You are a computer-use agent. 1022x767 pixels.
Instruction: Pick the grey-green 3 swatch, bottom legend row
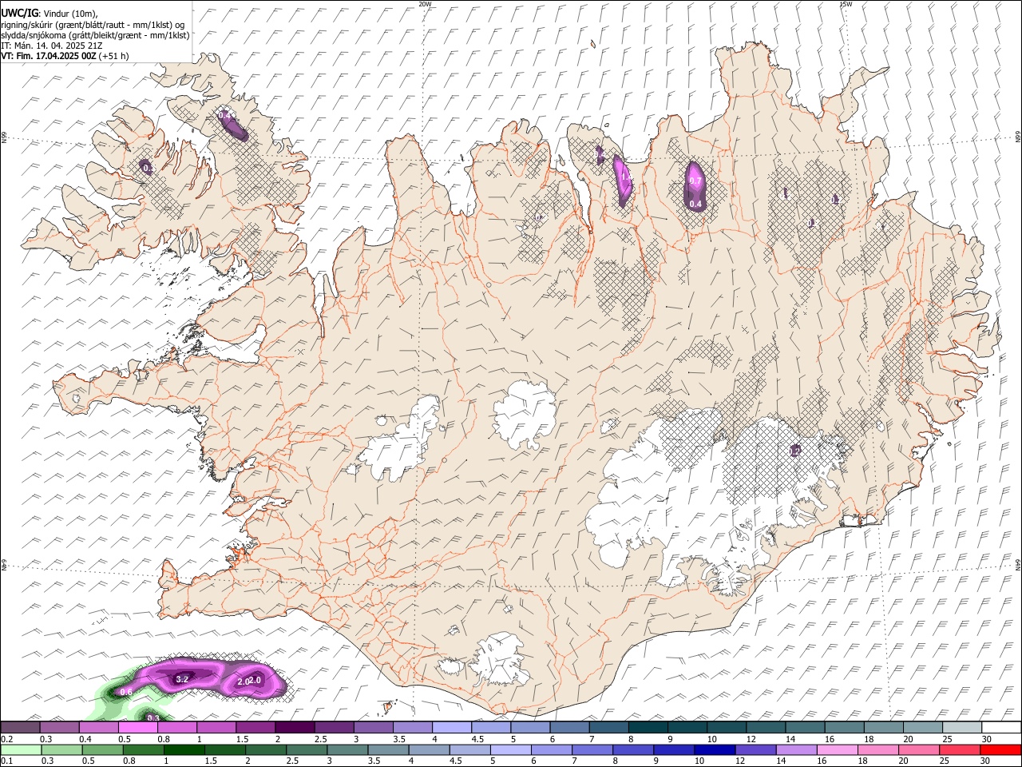click(x=347, y=749)
